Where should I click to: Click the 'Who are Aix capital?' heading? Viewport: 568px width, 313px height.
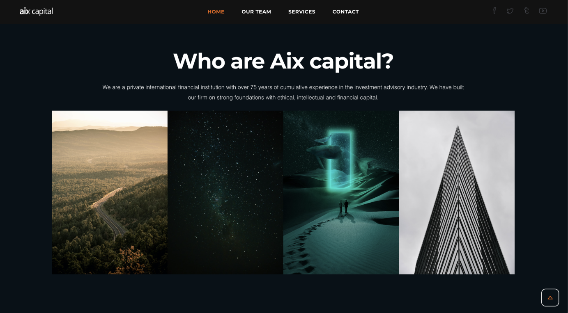point(283,61)
